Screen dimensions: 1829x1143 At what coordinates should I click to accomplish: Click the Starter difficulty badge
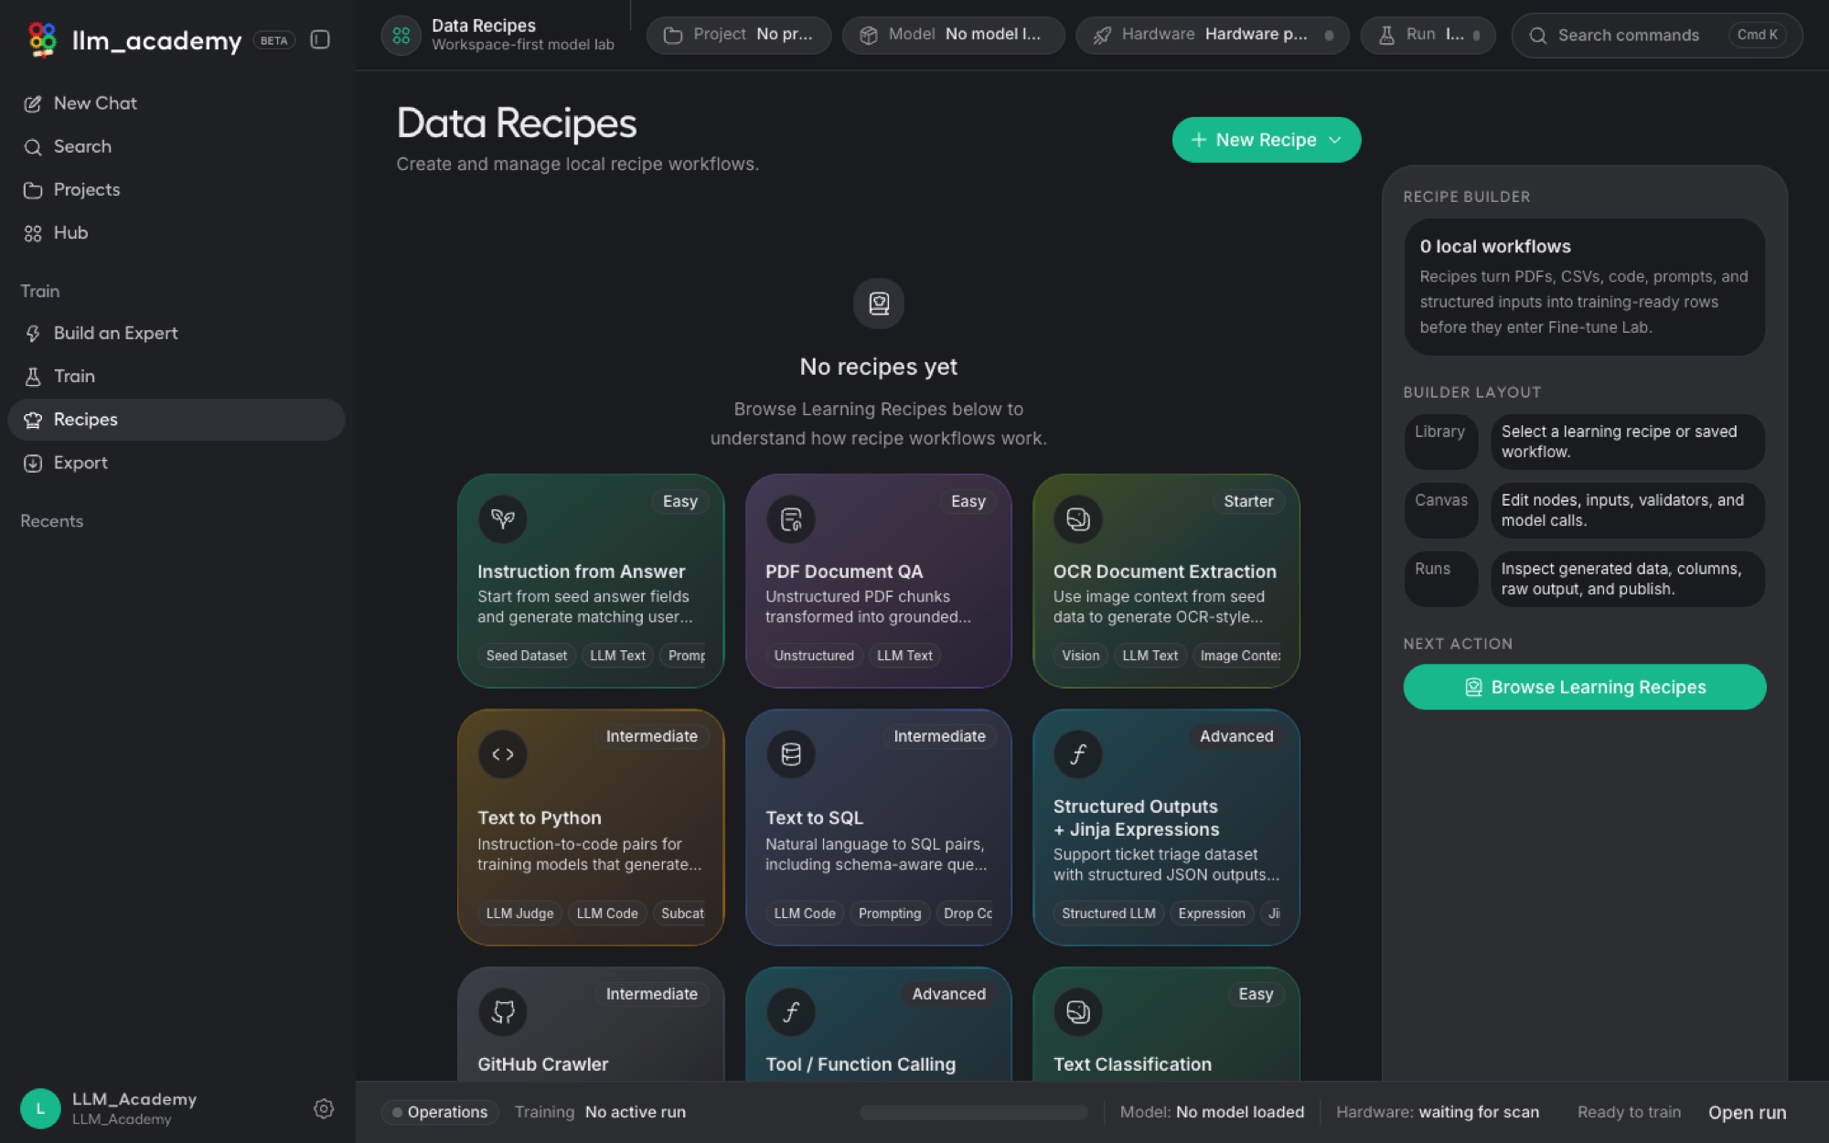[x=1248, y=501]
